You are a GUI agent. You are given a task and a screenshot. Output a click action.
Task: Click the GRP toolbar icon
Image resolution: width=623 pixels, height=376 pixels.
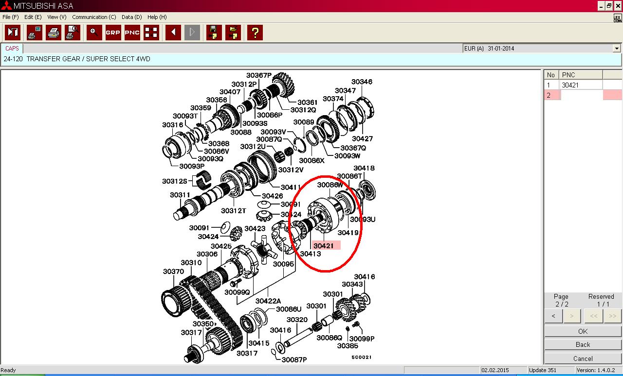[x=113, y=33]
